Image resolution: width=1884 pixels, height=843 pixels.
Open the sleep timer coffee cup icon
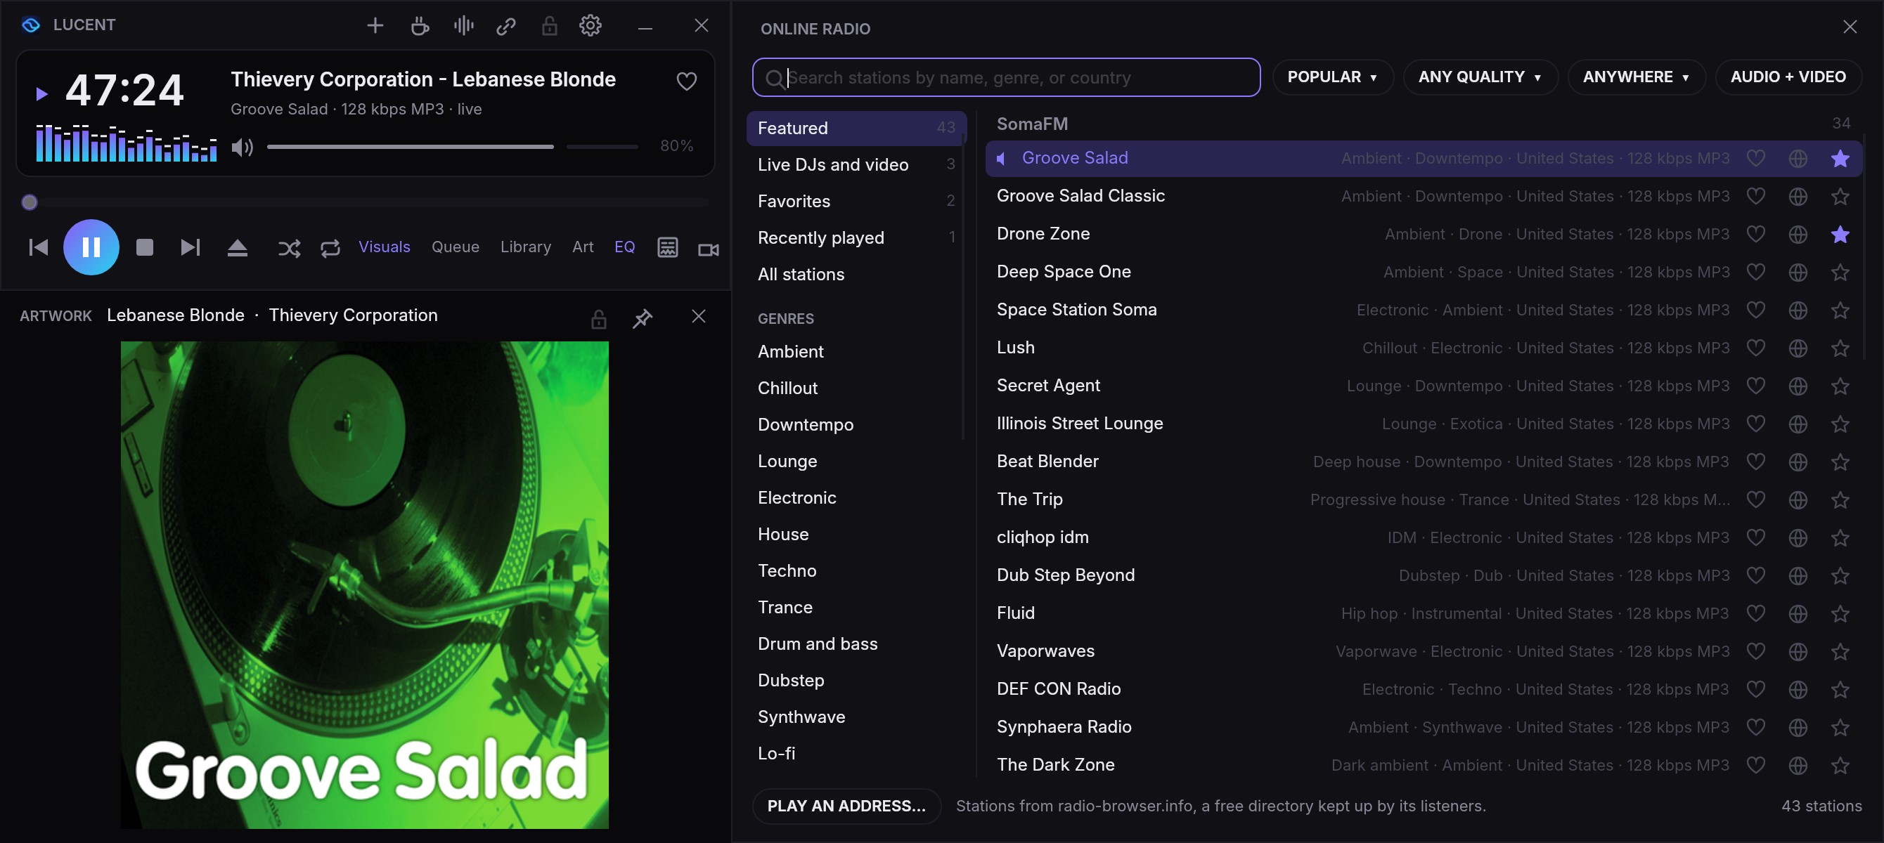click(x=420, y=25)
